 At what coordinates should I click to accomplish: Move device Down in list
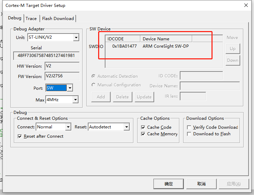pyautogui.click(x=233, y=60)
